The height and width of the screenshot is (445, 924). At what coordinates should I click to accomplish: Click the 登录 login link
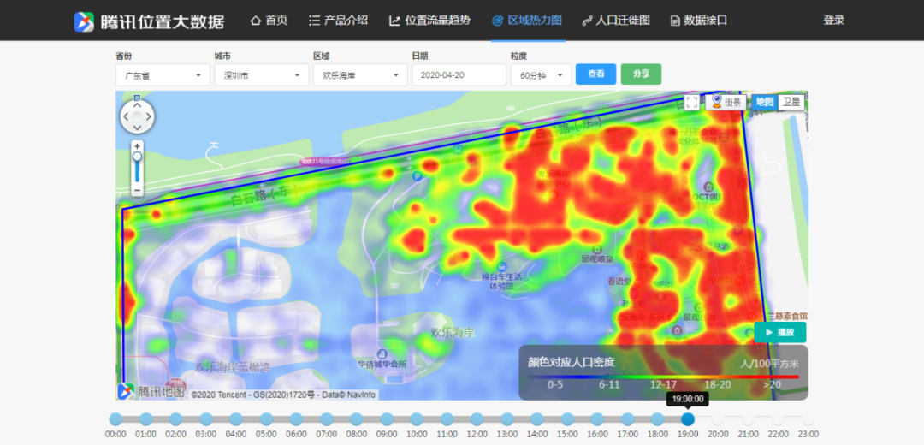tap(834, 21)
